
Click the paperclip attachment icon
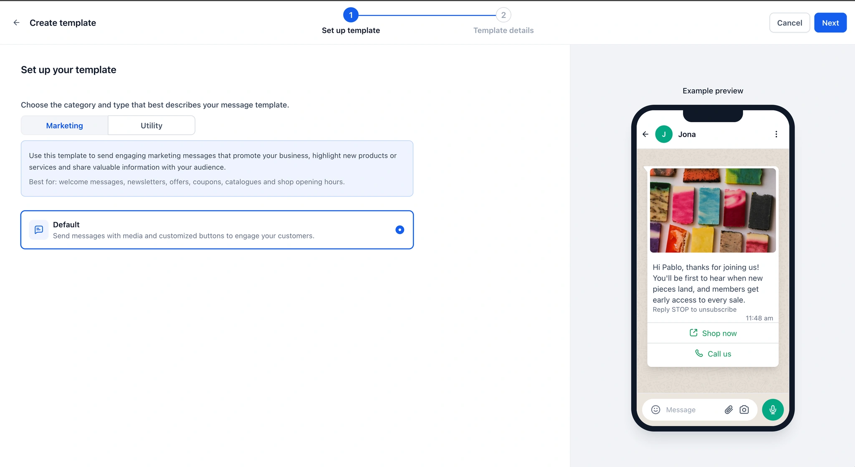click(729, 409)
